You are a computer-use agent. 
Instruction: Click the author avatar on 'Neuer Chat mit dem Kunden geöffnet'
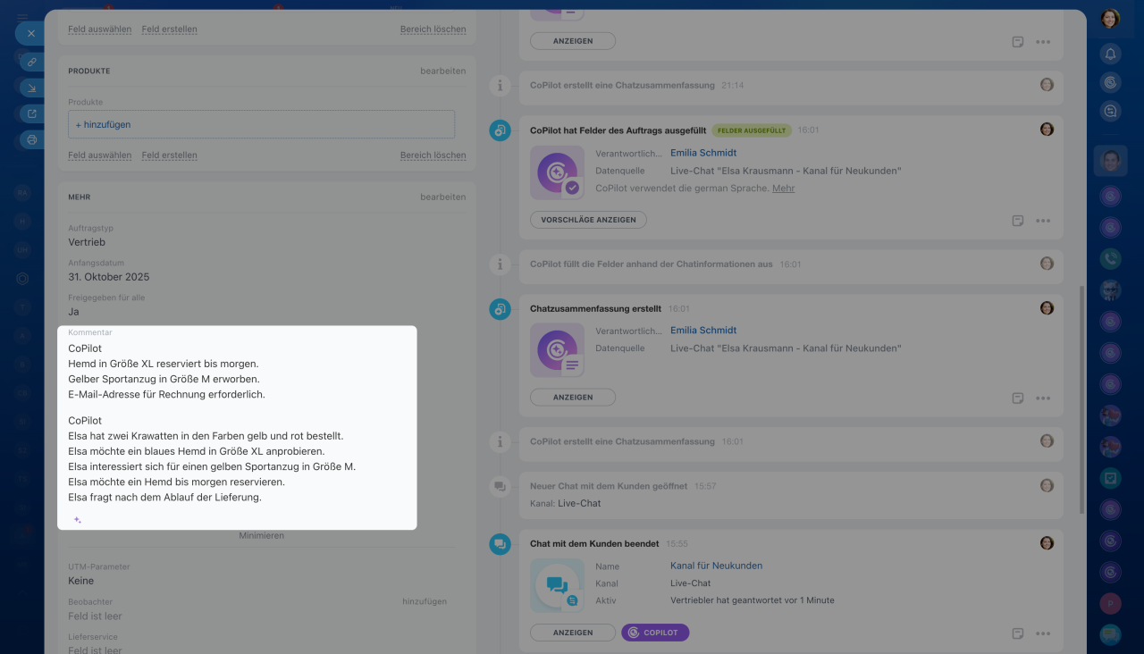(1047, 485)
